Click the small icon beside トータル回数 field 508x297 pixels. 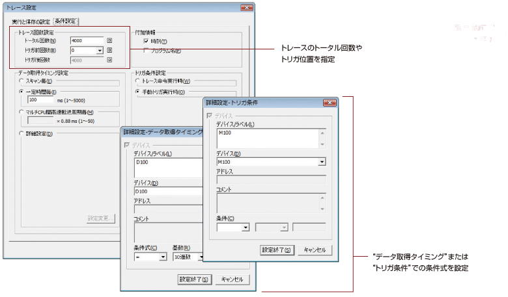point(110,40)
